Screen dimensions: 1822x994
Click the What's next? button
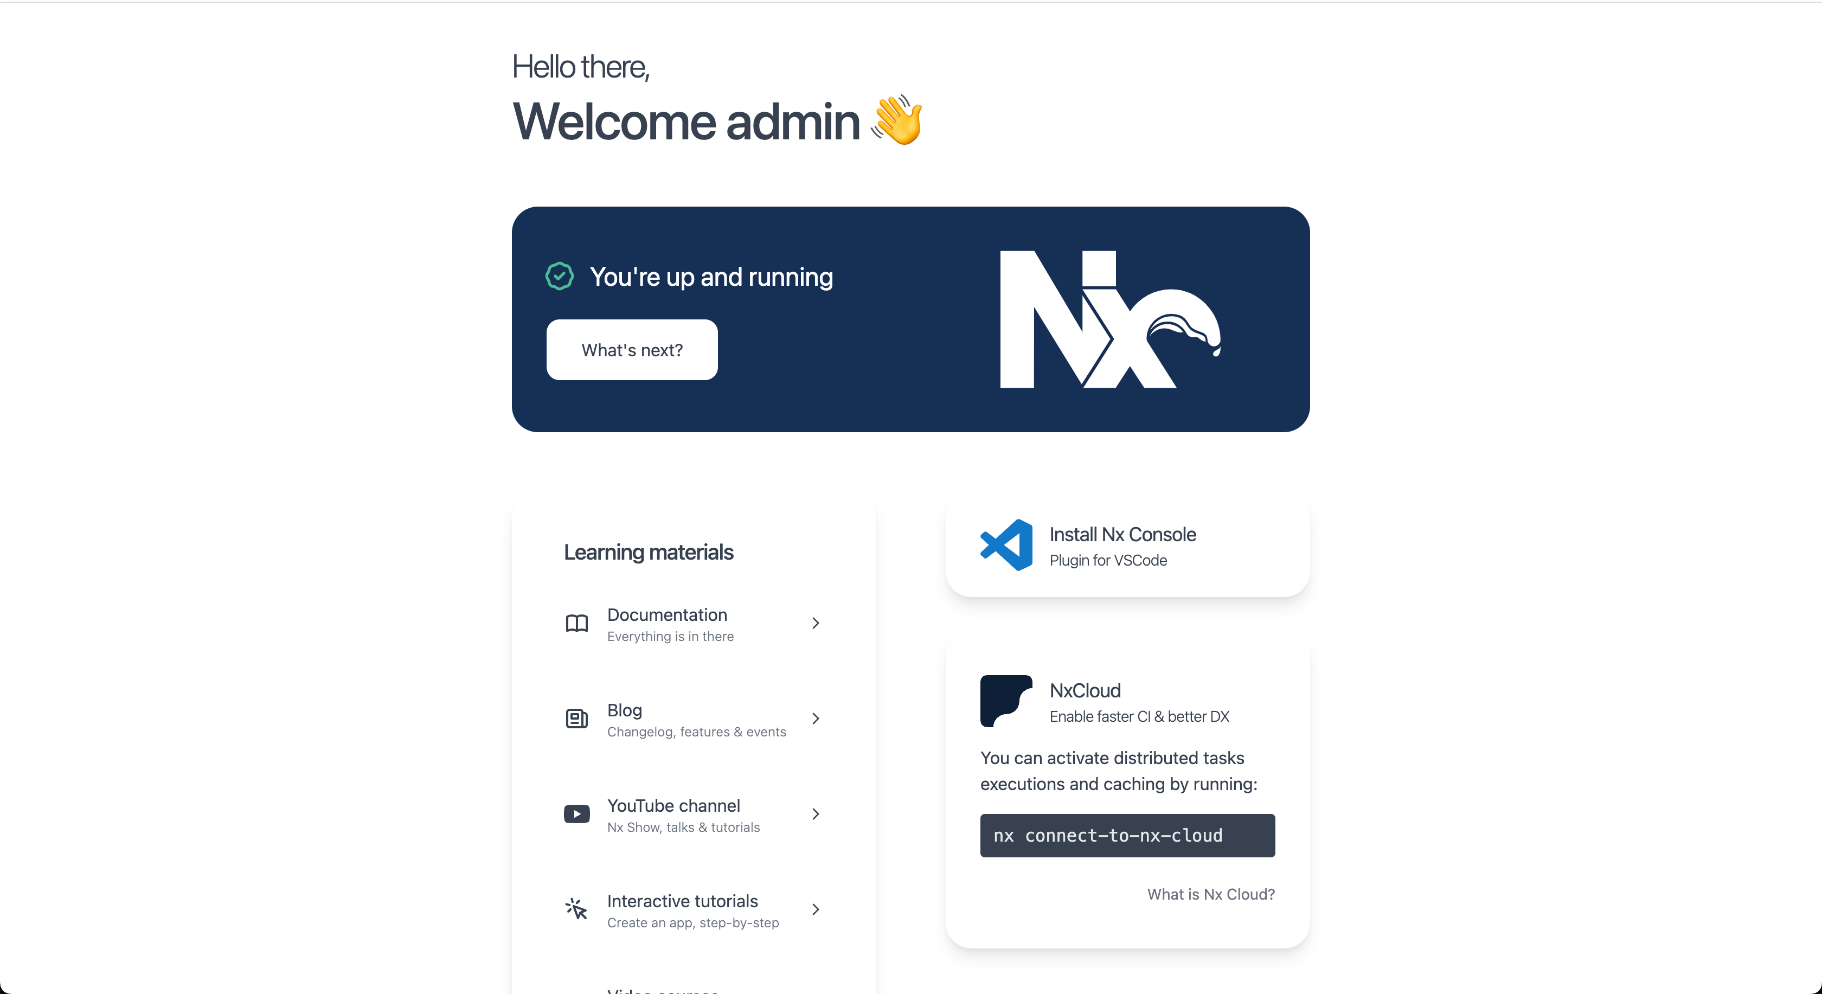(x=632, y=350)
